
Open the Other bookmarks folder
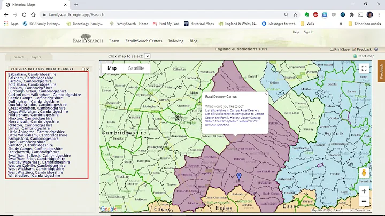pos(365,24)
